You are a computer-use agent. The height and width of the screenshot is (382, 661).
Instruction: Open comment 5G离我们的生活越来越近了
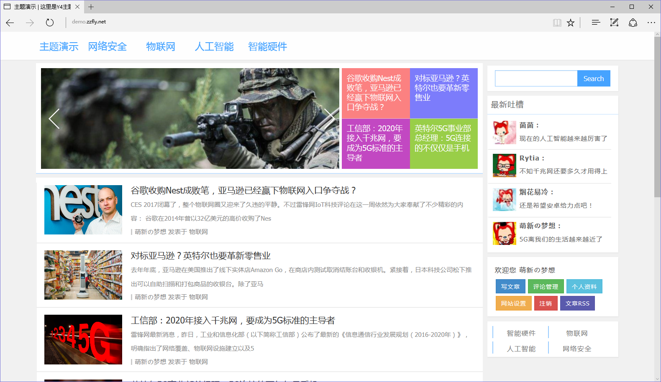coord(561,239)
